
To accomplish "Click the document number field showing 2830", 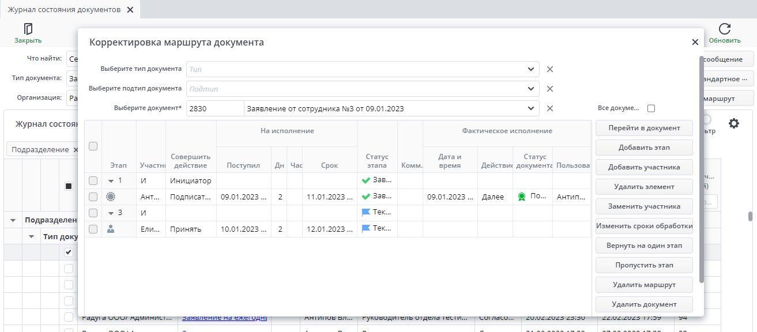I will [x=214, y=108].
